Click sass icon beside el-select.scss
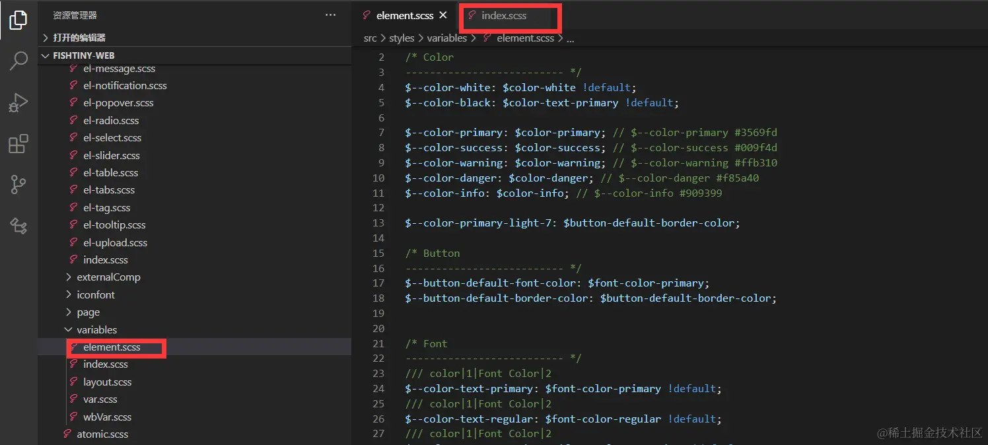Screen dimensions: 988x445 [74, 138]
